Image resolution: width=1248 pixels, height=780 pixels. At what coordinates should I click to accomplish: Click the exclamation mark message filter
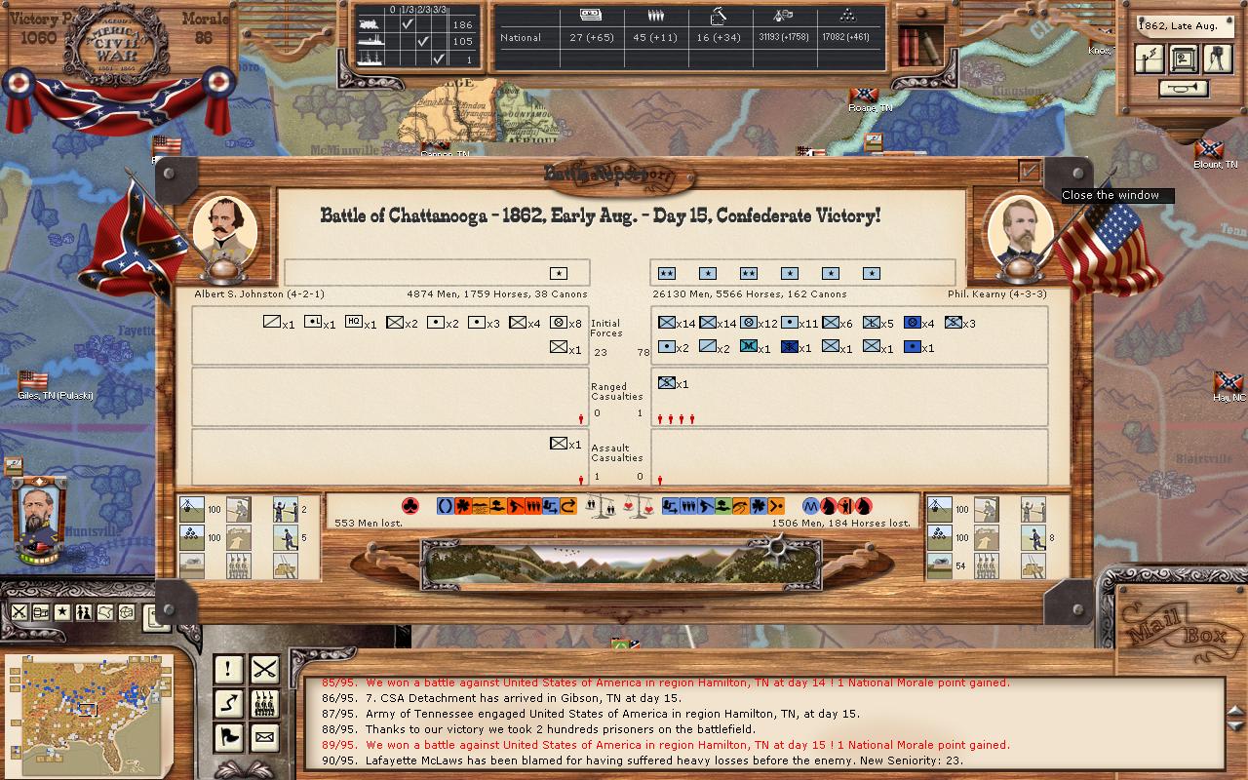[228, 669]
